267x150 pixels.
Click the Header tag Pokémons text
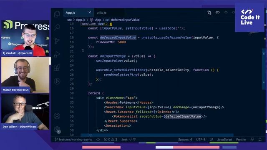128,102
